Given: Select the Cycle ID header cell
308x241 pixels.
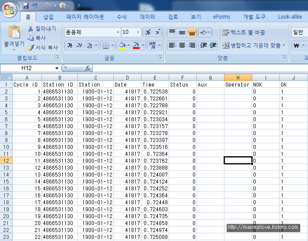Looking at the screenshot, I should point(27,85).
